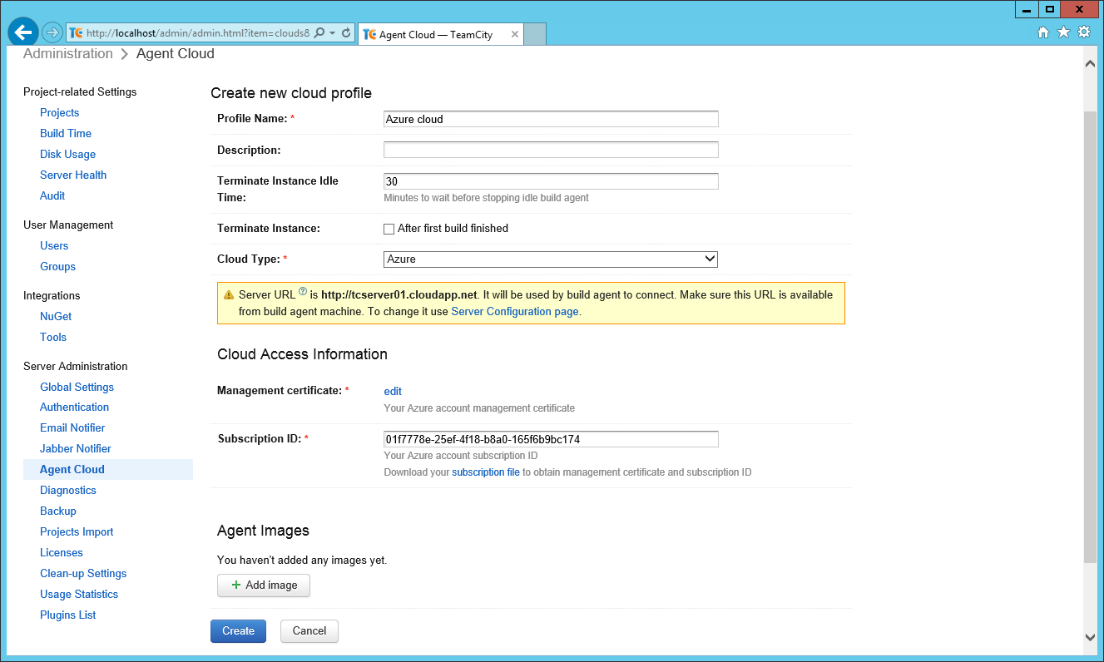Image resolution: width=1104 pixels, height=662 pixels.
Task: Click the 'Create new cloud profile' heading
Action: tap(291, 93)
